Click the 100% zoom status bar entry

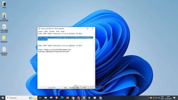click(x=65, y=88)
